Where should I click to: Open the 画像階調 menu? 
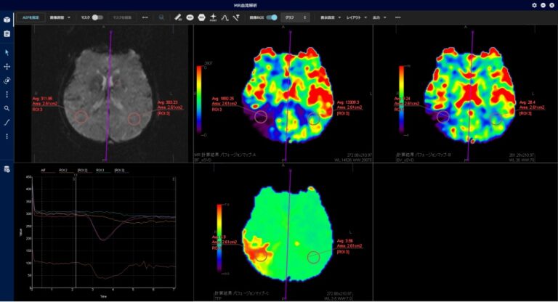pyautogui.click(x=60, y=17)
